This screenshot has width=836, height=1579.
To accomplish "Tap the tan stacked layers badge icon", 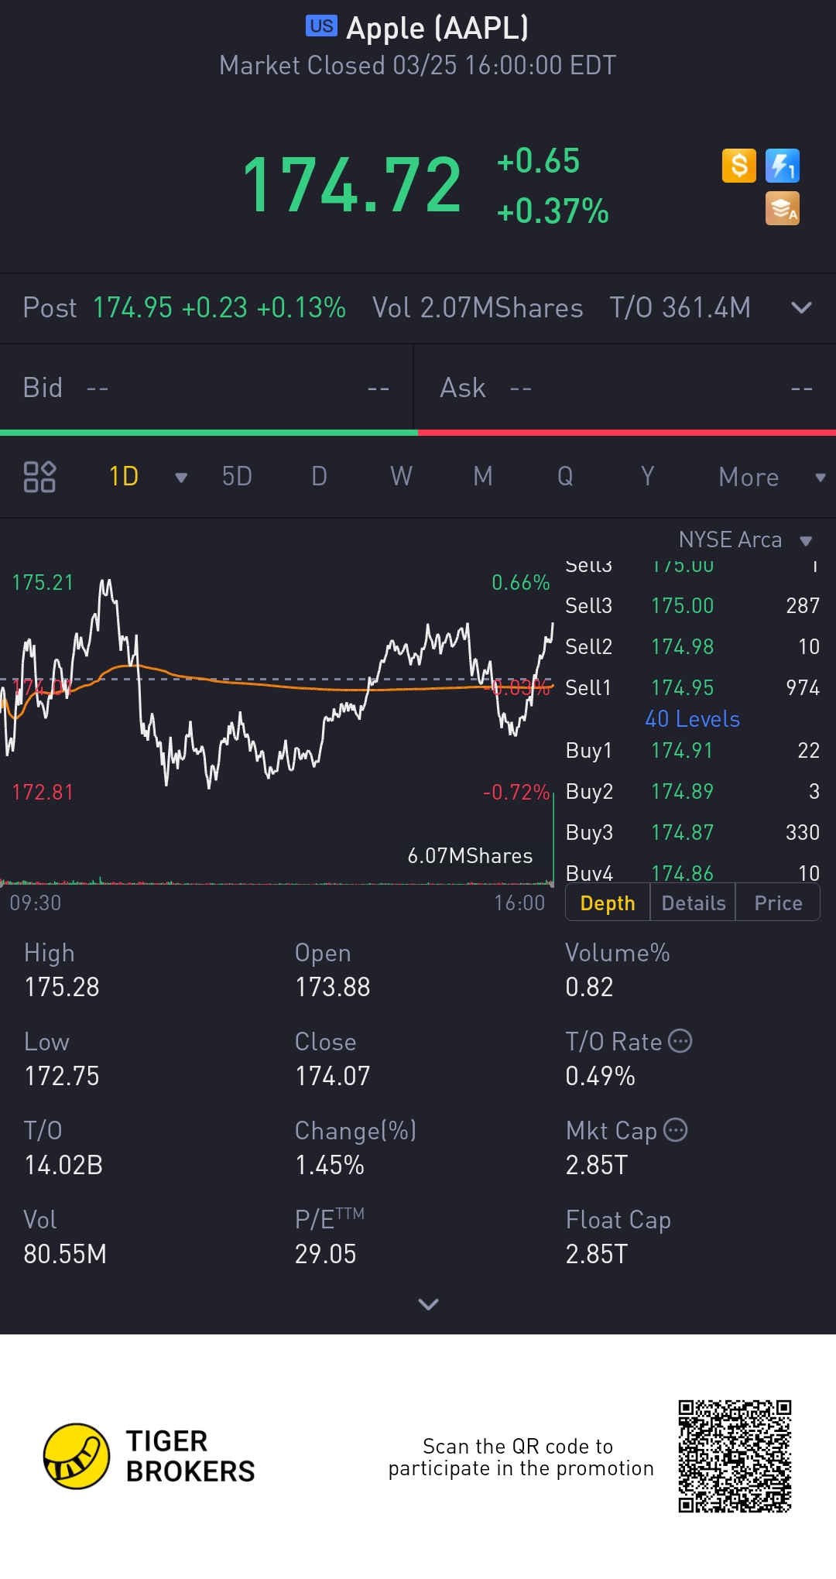I will click(782, 208).
